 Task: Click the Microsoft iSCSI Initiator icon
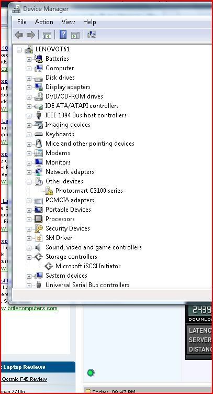click(49, 266)
